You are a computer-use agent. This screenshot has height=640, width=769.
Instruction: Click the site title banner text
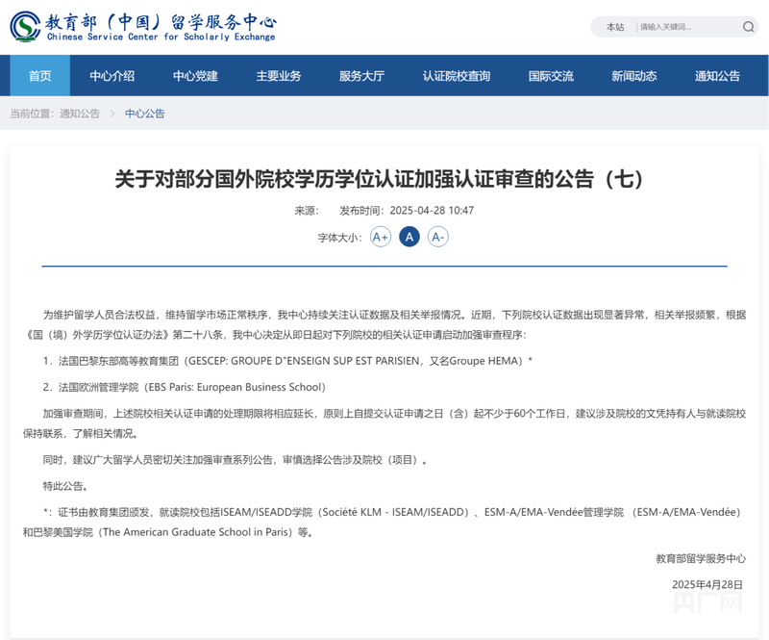coord(161,27)
